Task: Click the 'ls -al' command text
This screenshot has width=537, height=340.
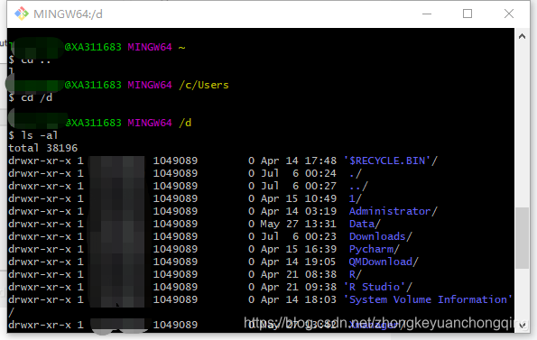Action: (40, 135)
